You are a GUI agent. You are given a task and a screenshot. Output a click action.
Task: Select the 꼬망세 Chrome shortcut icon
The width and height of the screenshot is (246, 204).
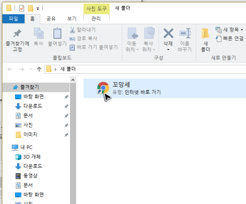[x=103, y=88]
